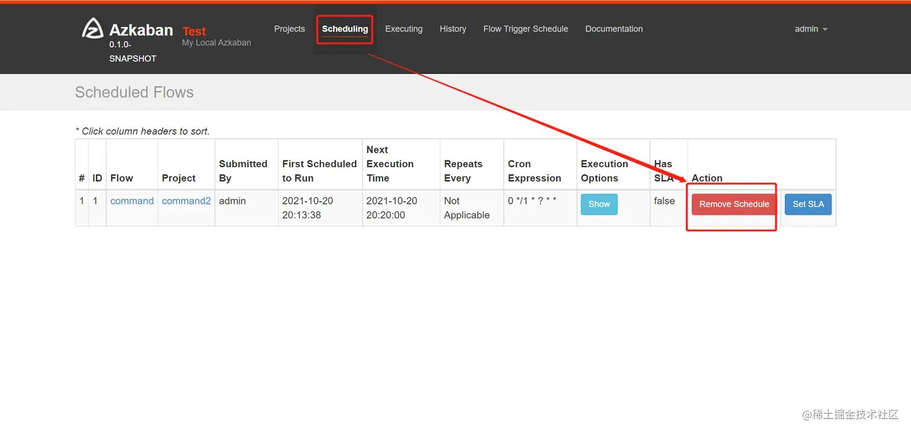Open the Documentation link

coord(614,29)
